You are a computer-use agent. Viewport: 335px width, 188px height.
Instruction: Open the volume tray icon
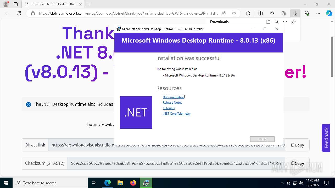[x=301, y=183]
